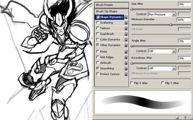Enable the Wet Edges checkbox
The width and height of the screenshot is (193, 120).
click(x=98, y=57)
